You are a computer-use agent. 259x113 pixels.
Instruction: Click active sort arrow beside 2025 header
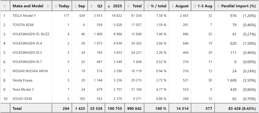[x=109, y=6]
